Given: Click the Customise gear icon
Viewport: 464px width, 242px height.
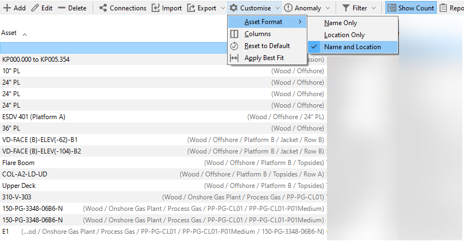Looking at the screenshot, I should coord(234,8).
